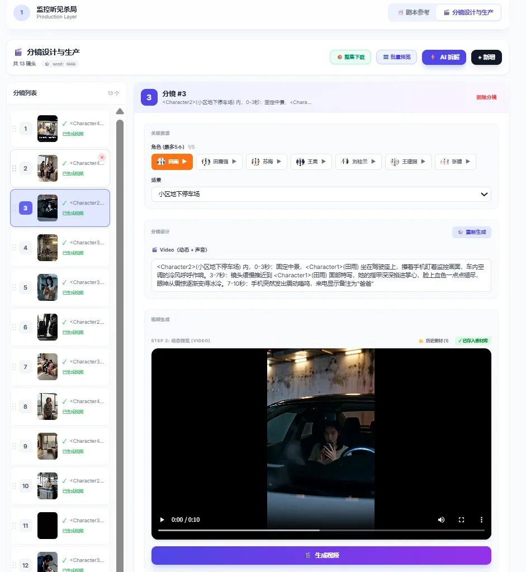Collapse the shot list via the 13个 arrow

pyautogui.click(x=113, y=93)
